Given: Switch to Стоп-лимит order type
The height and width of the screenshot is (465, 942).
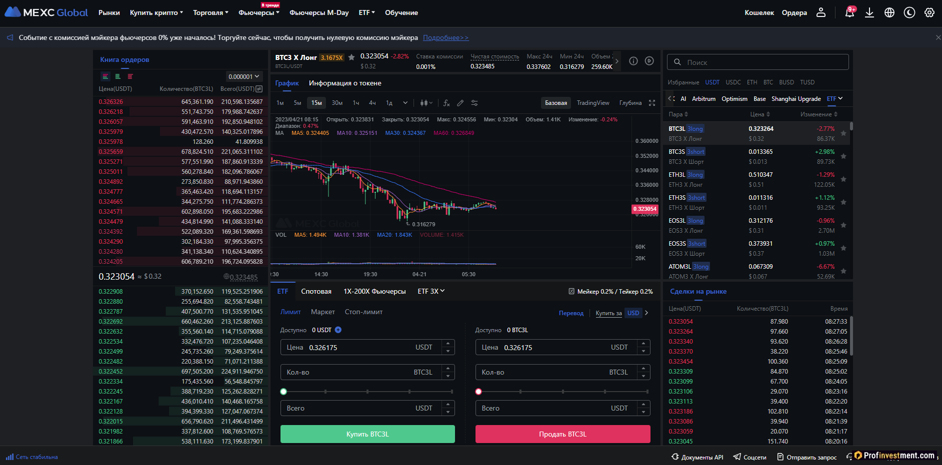Looking at the screenshot, I should tap(363, 312).
